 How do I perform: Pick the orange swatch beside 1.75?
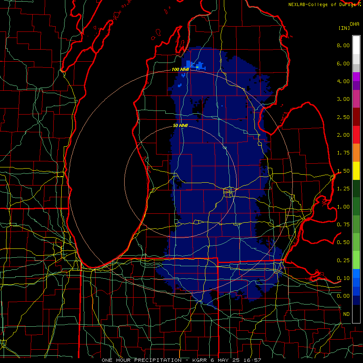click(x=356, y=153)
